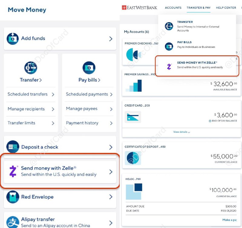242x228 pixels.
Task: Click the Transfer icon in Move Money
Action: 31,68
